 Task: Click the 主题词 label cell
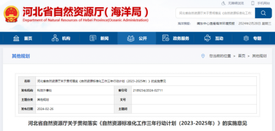[123, 109]
